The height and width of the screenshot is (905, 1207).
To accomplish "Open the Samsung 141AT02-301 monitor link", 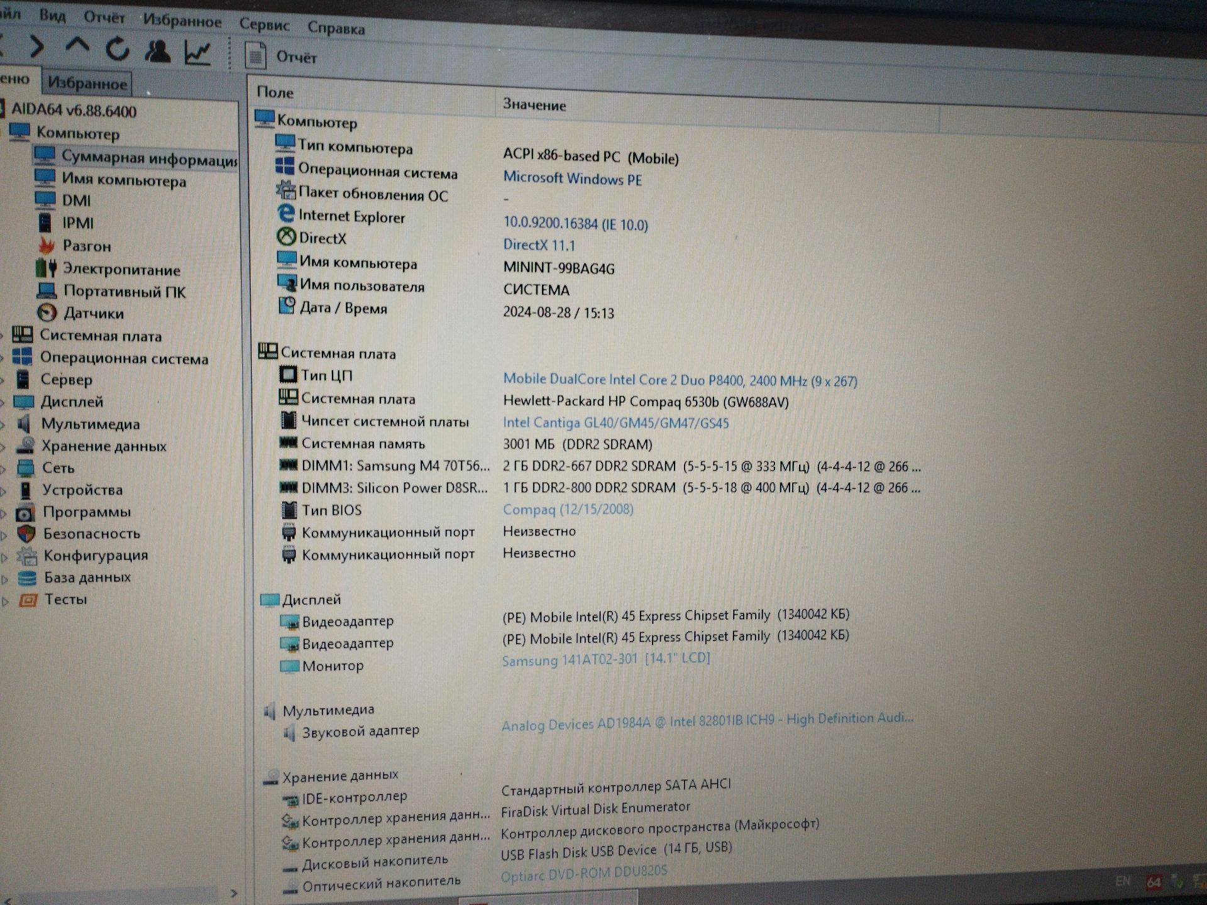I will click(606, 659).
